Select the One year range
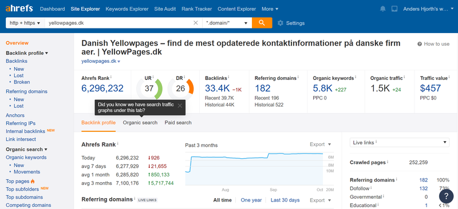 (x=251, y=200)
